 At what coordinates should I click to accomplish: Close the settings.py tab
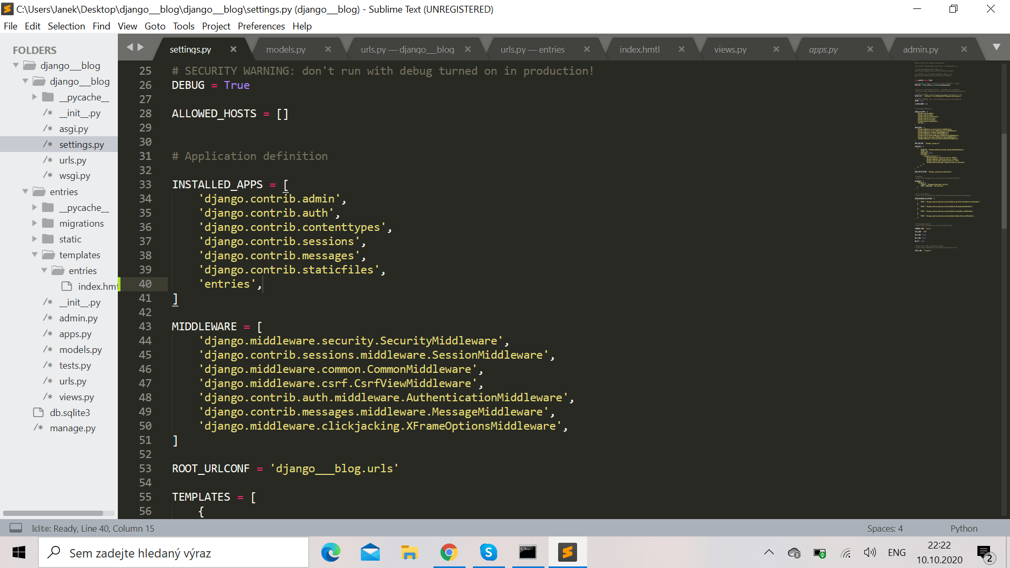pyautogui.click(x=233, y=49)
